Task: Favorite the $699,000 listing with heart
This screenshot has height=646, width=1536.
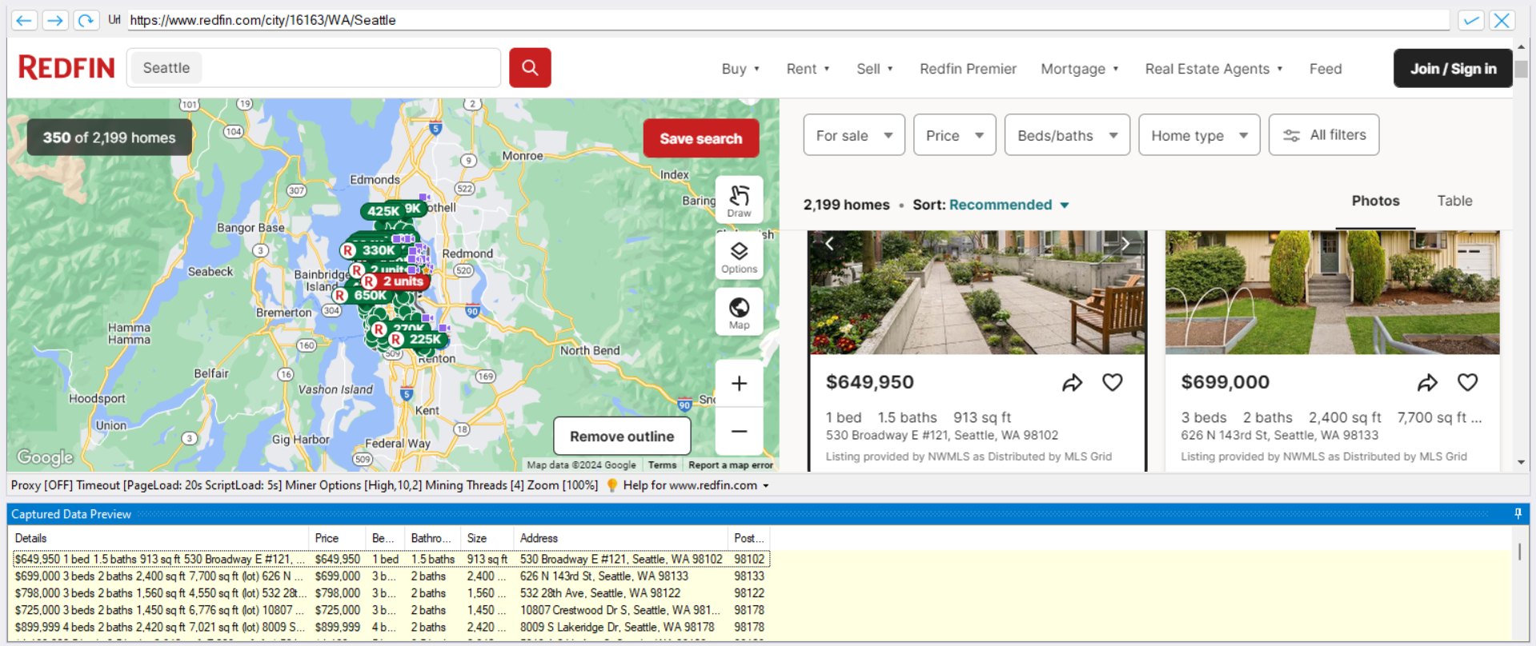Action: tap(1467, 382)
